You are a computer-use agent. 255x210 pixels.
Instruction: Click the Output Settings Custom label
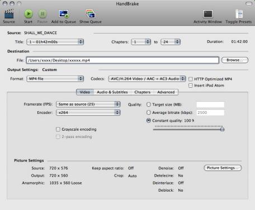pos(49,70)
